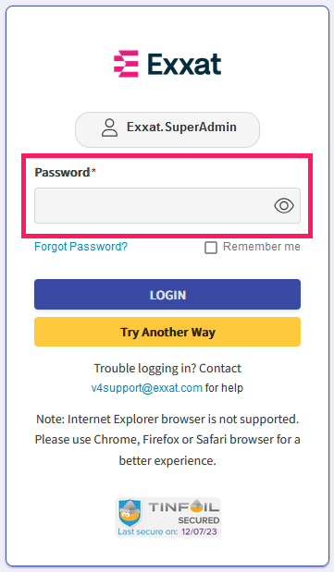This screenshot has width=334, height=572.
Task: Click the Trouble logging in text
Action: [167, 369]
